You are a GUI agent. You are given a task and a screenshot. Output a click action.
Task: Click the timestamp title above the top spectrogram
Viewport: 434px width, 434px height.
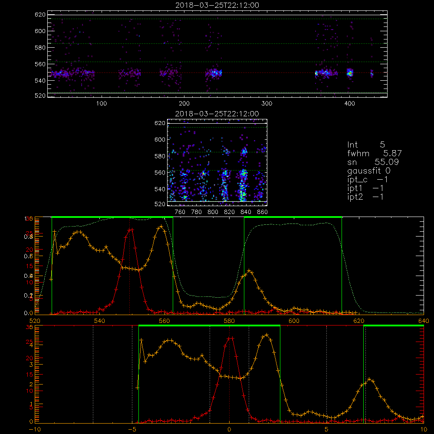pyautogui.click(x=217, y=5)
